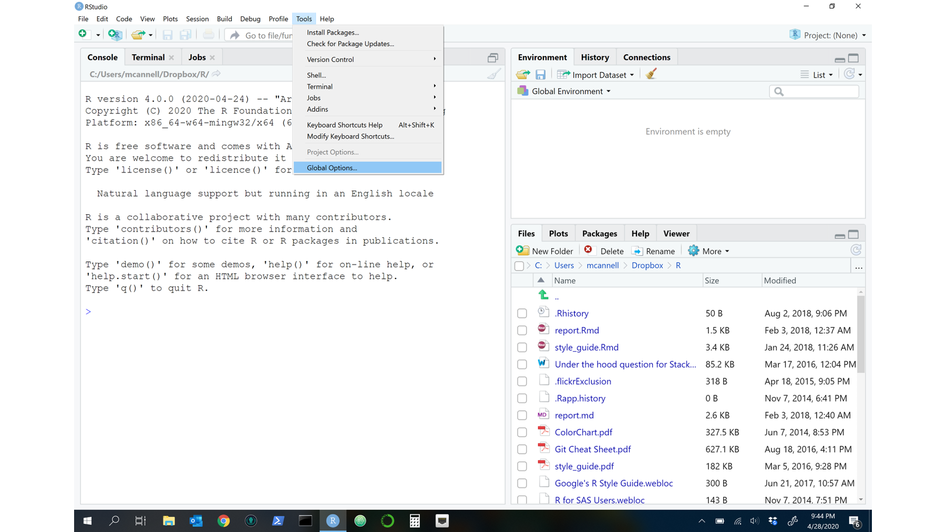The image size is (946, 532).
Task: Open the New File dropdown arrow
Action: click(98, 35)
